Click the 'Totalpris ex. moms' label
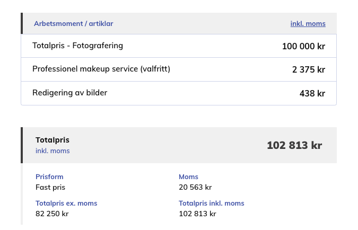358x230 pixels. pos(66,204)
